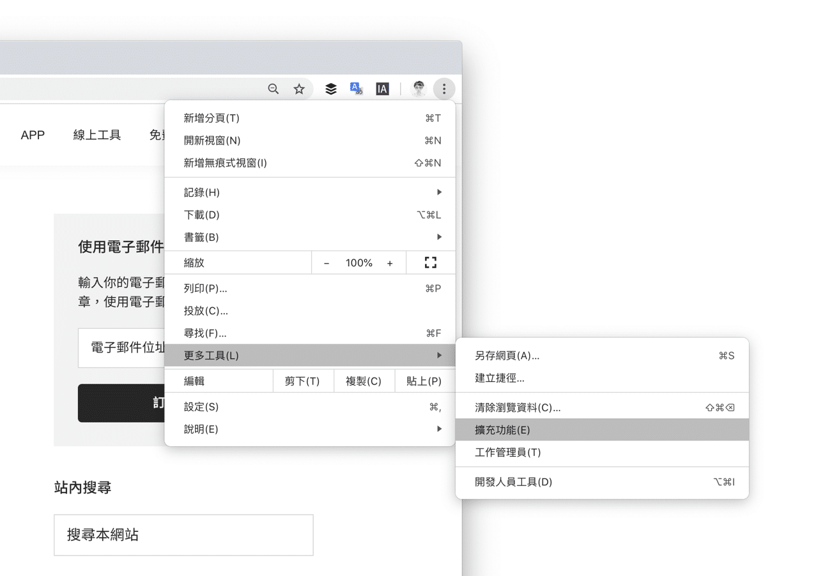Select 新增分頁(T) menu item
The width and height of the screenshot is (818, 576).
(310, 118)
